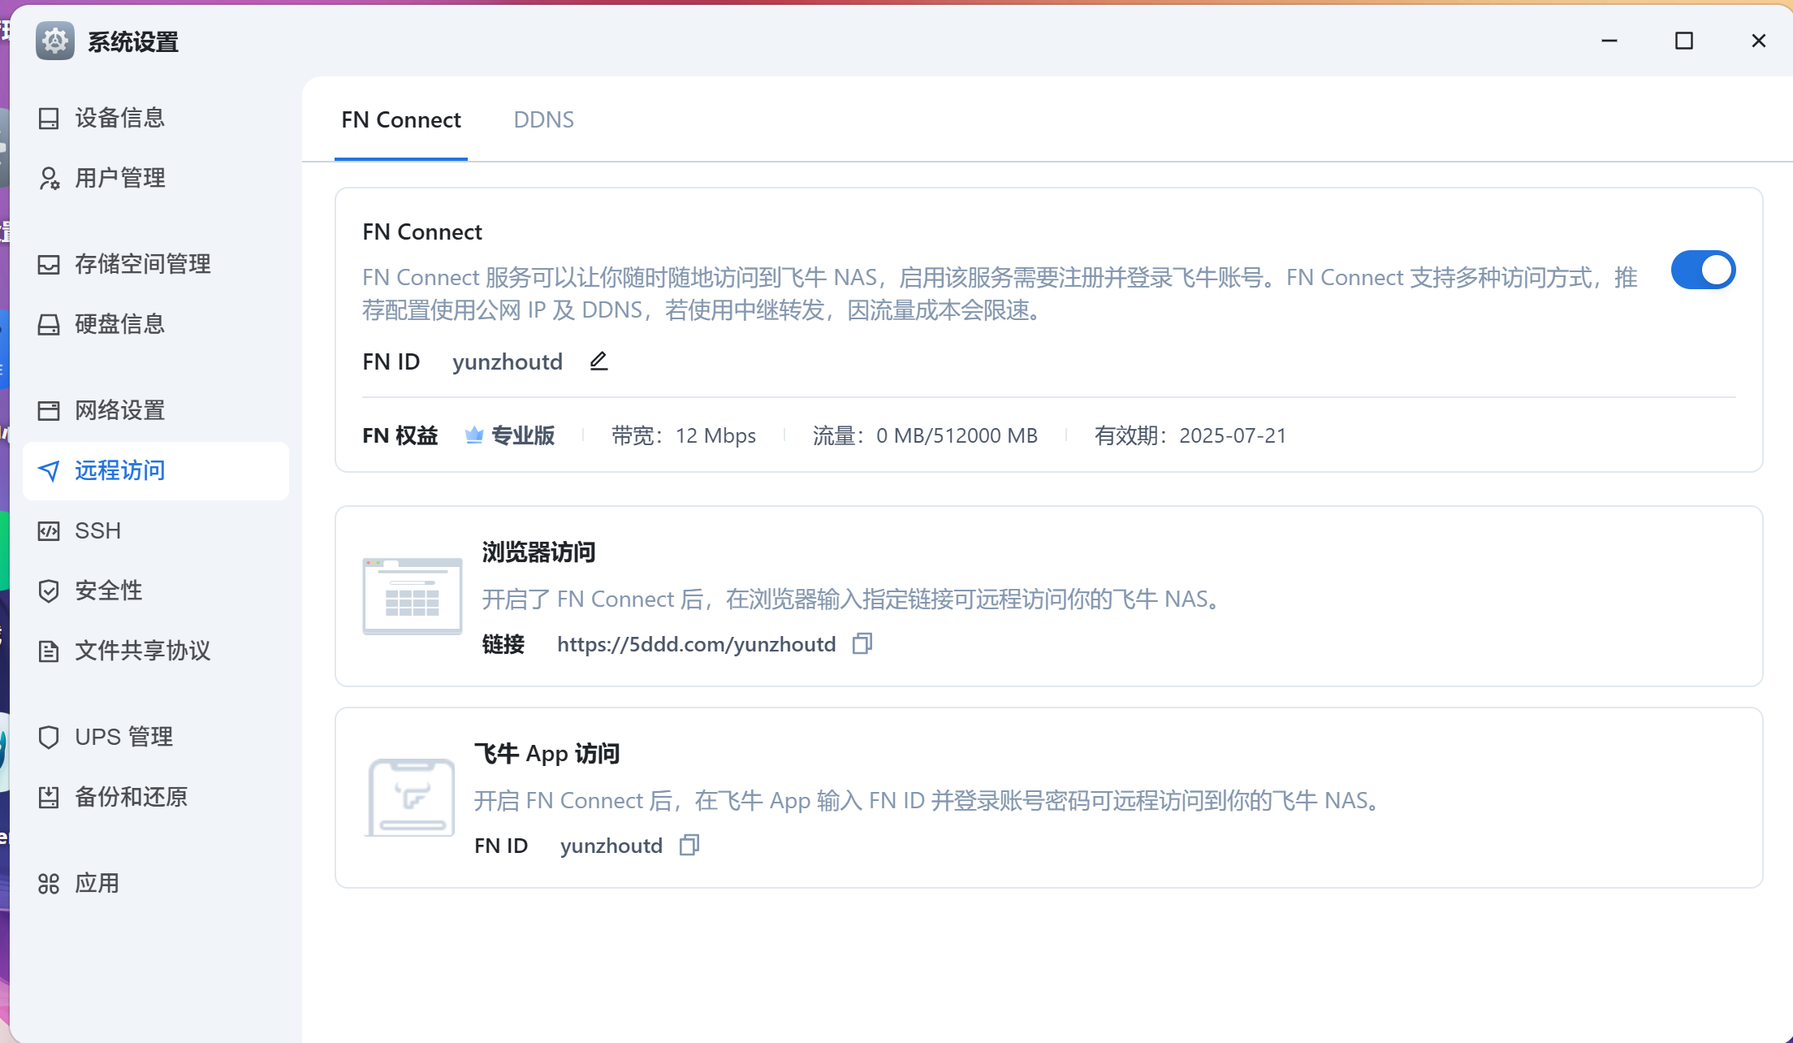Open 设备信息 in the sidebar
Image resolution: width=1793 pixels, height=1043 pixels.
(x=119, y=118)
